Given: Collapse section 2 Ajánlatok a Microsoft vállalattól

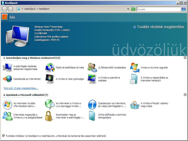Looking at the screenshot, I should coord(185,95).
